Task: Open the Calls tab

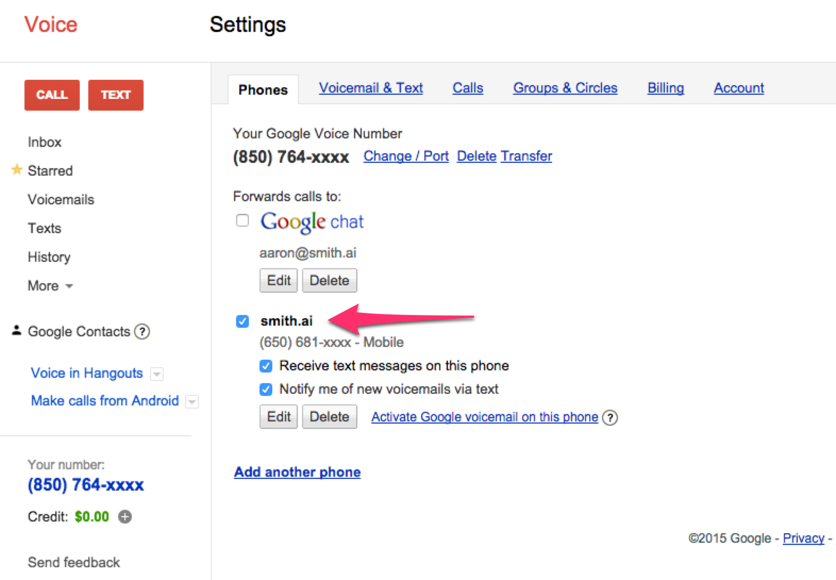Action: pyautogui.click(x=468, y=88)
